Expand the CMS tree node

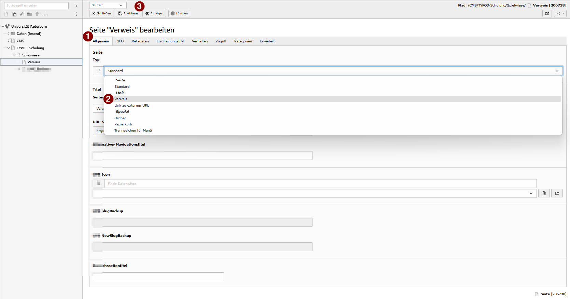pos(9,41)
